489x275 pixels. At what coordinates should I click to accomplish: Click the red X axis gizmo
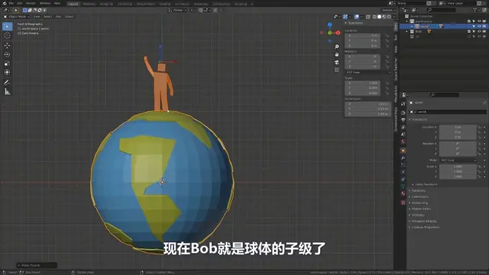click(x=338, y=33)
